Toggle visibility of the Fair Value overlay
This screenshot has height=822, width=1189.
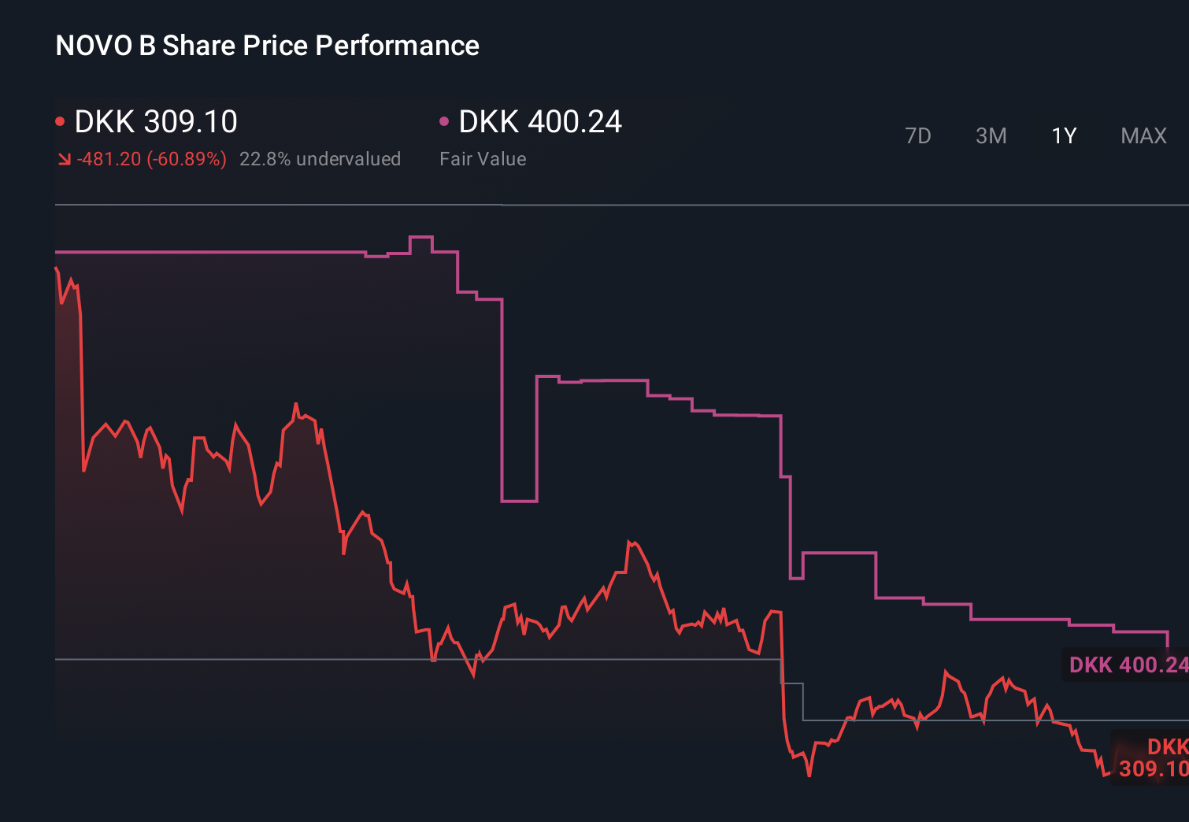coord(483,158)
